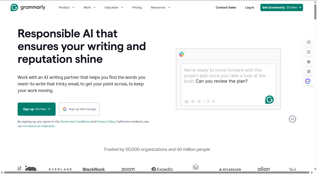
Task: Click the emoji icon in demo toolbar
Action: [193, 101]
